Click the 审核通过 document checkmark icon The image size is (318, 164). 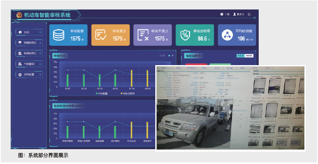pos(101,35)
